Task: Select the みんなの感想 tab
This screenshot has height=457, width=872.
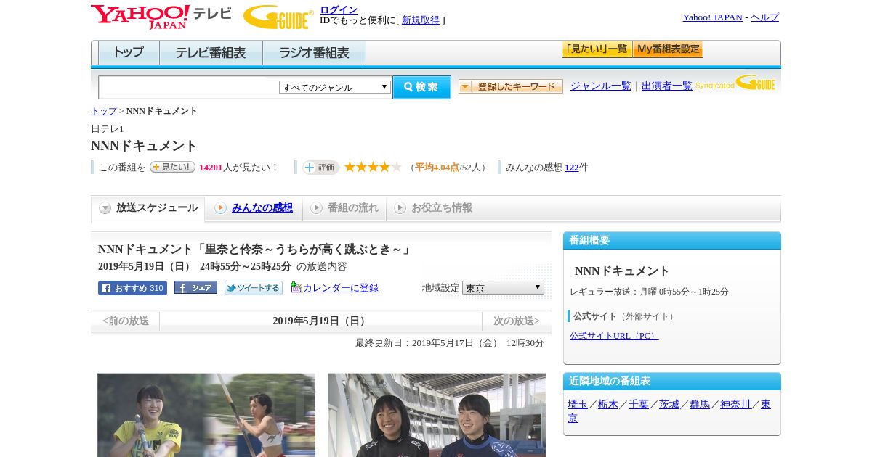Action: (x=254, y=208)
